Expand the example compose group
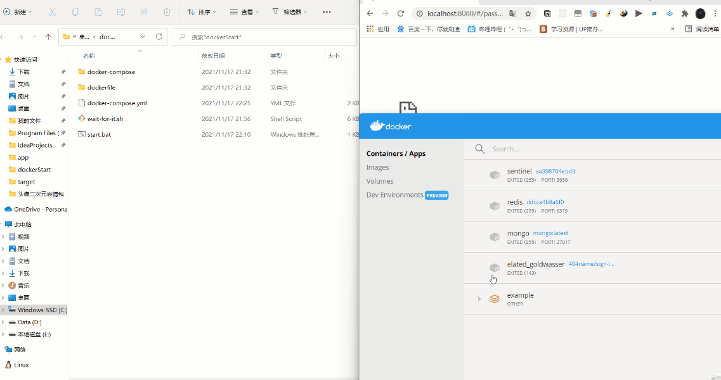 coord(480,298)
